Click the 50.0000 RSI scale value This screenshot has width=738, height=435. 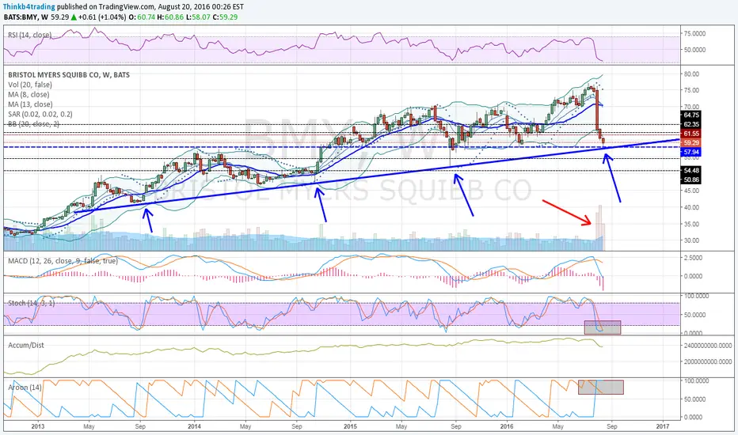(694, 49)
